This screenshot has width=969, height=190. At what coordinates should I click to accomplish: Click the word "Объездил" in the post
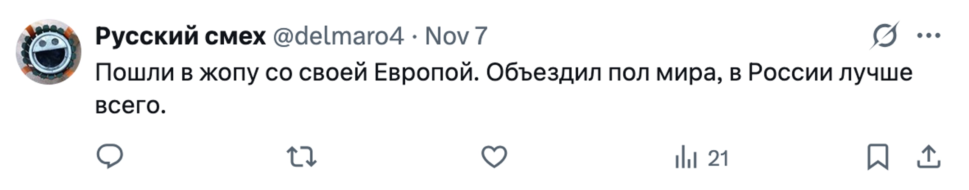544,73
